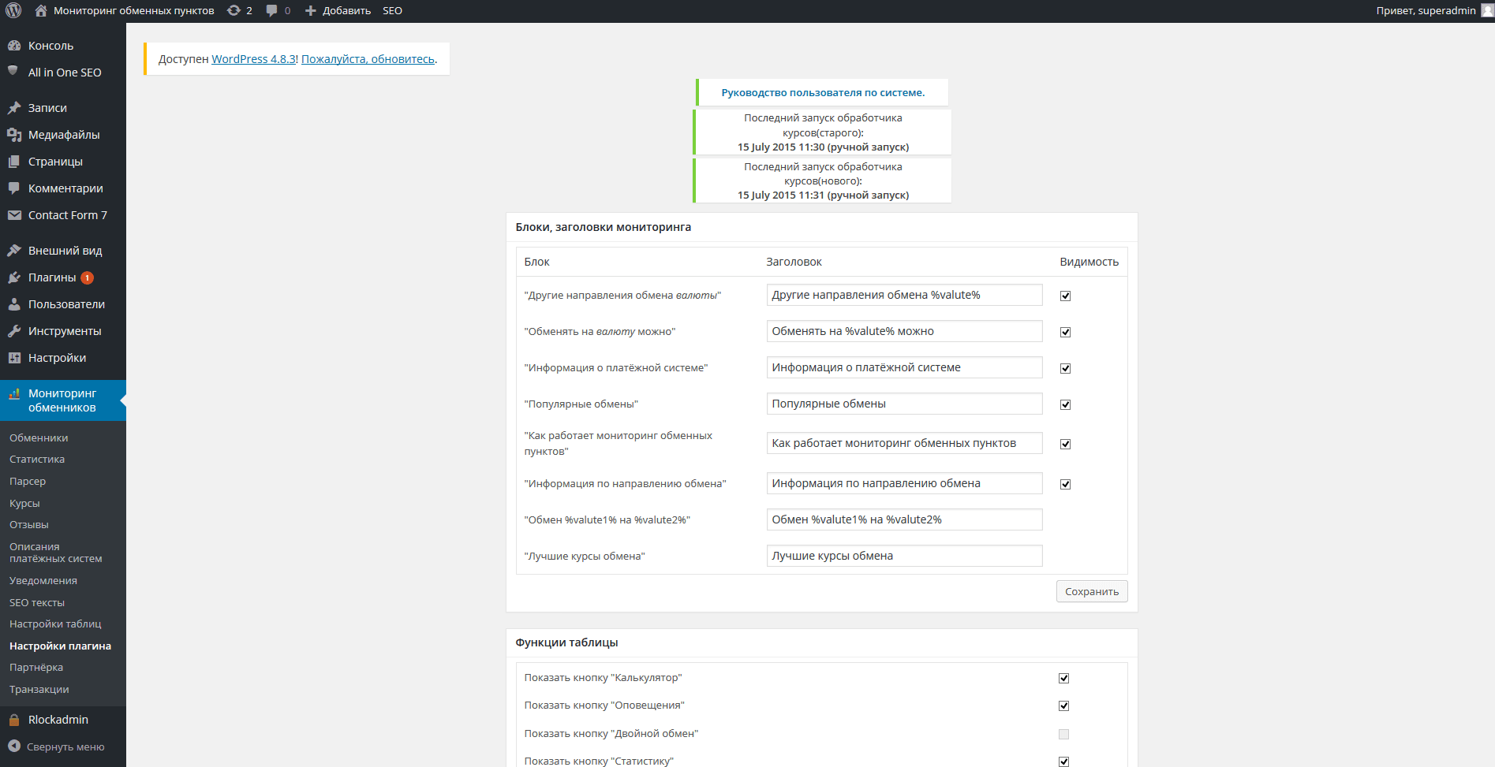Click the Страницы pages icon
This screenshot has width=1495, height=767.
[x=14, y=162]
